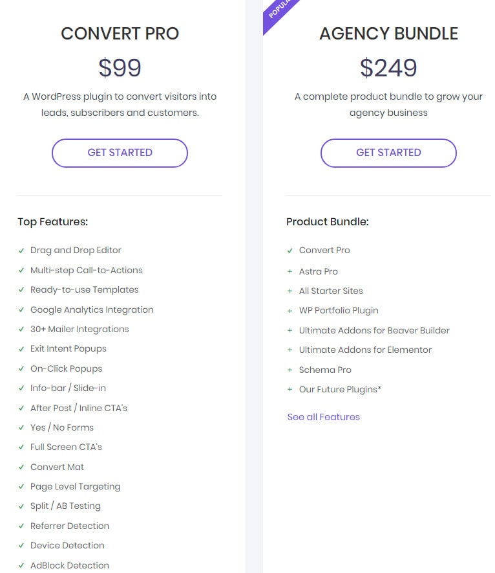Click the Our Future Plugins* item
Viewport: 495px width, 573px height.
tap(340, 390)
